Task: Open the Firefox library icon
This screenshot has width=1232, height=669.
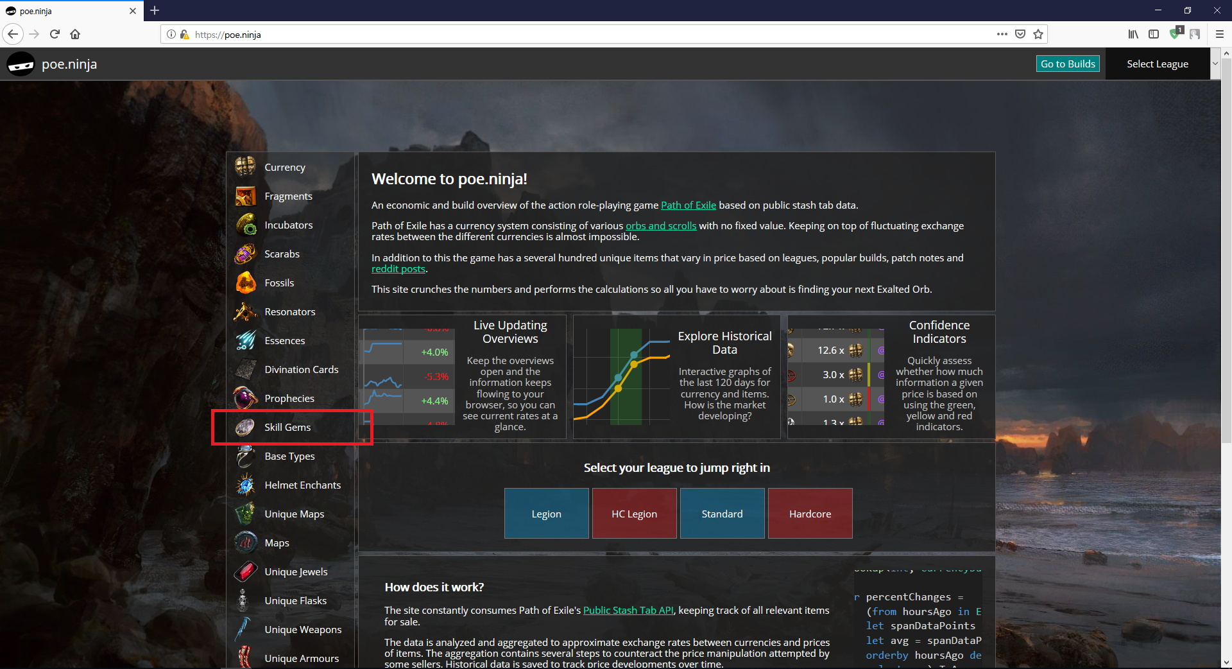Action: (1133, 34)
